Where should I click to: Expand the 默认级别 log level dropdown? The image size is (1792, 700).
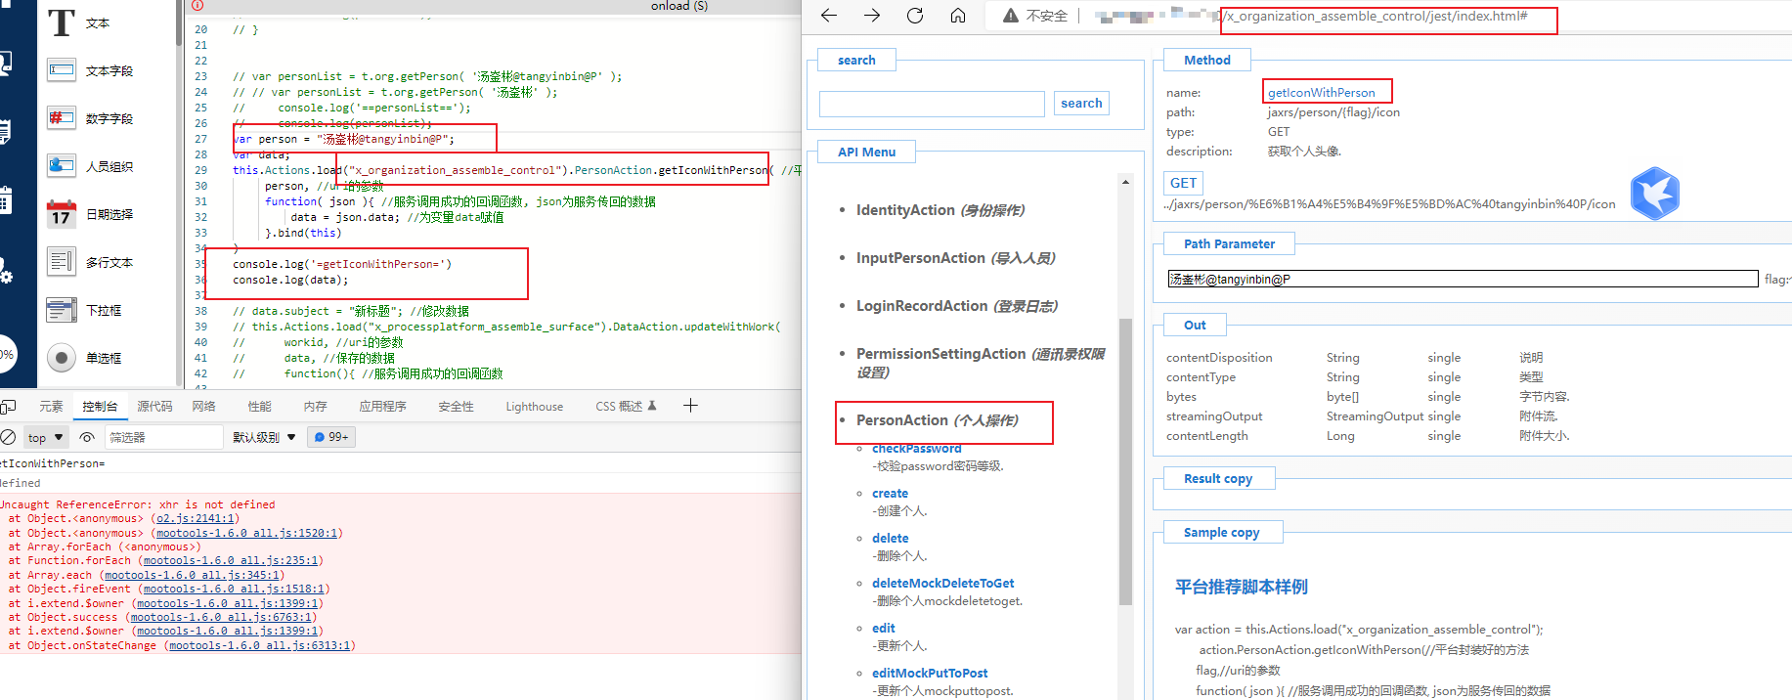click(264, 437)
